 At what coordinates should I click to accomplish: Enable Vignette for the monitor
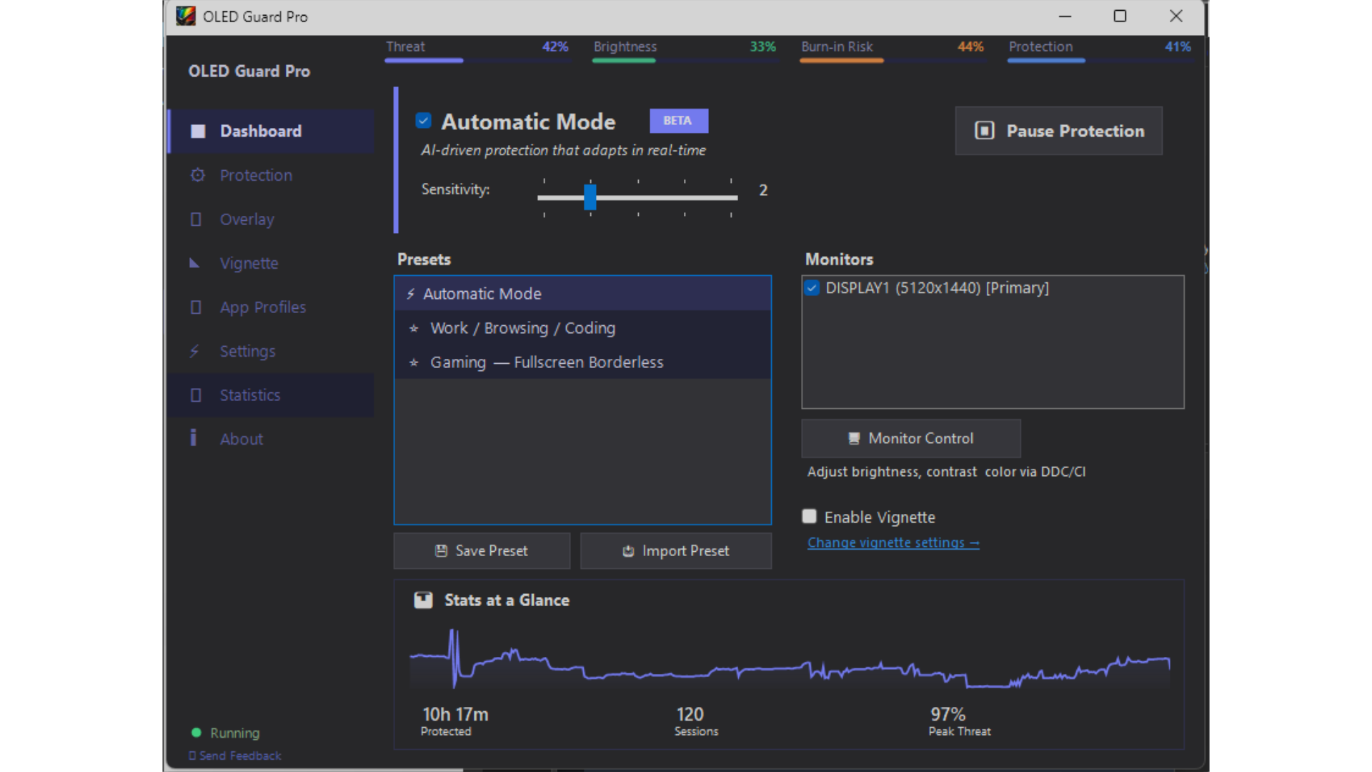tap(809, 515)
